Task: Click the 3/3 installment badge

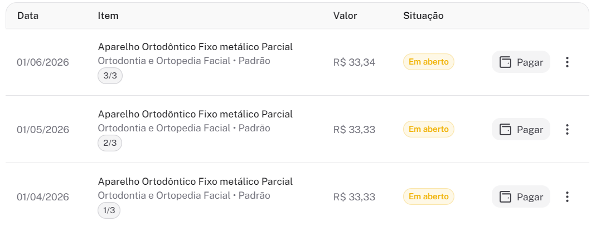Action: click(x=110, y=76)
